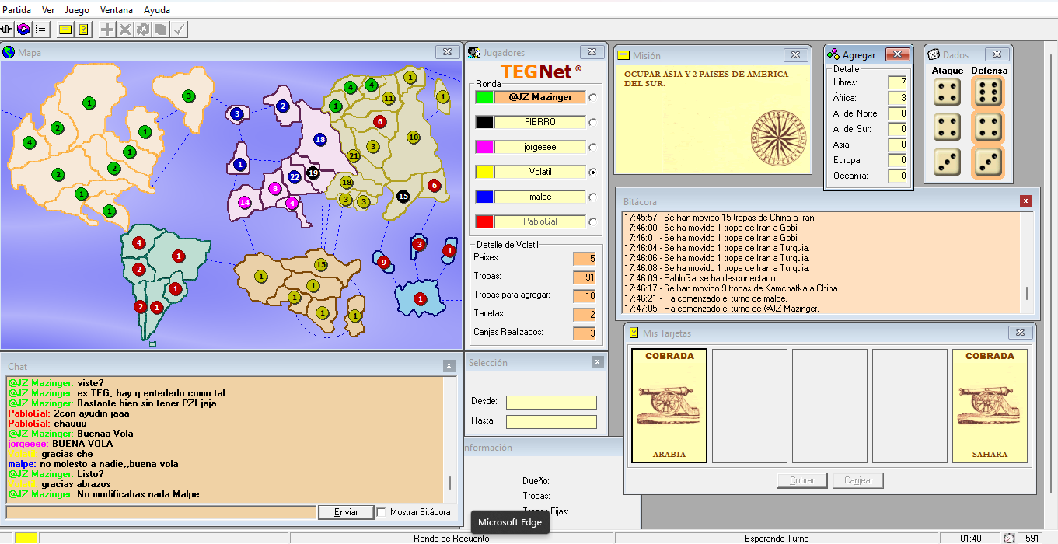Click the 'Esperando Turno' status text
Viewport: 1058px width, 544px height.
777,539
